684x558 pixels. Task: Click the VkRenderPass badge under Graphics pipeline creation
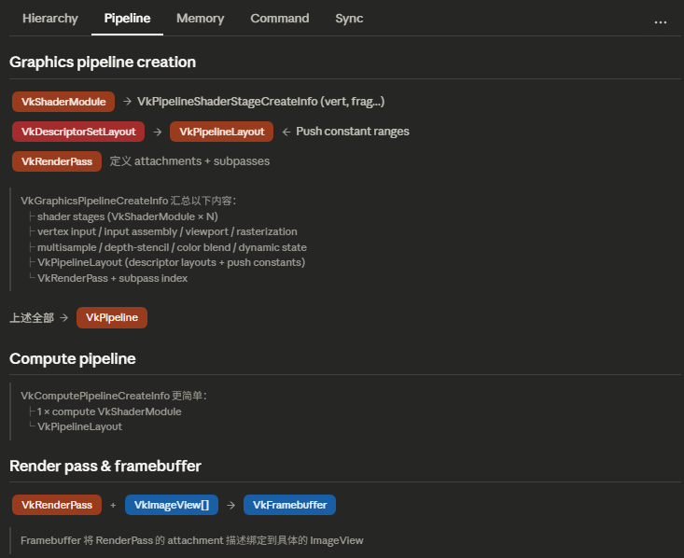pyautogui.click(x=57, y=161)
